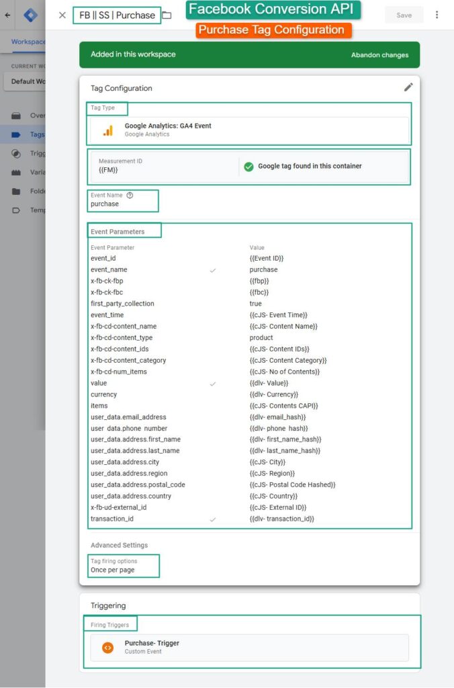The width and height of the screenshot is (454, 688).
Task: Edit Tag Configuration with the pencil icon
Action: pos(408,87)
